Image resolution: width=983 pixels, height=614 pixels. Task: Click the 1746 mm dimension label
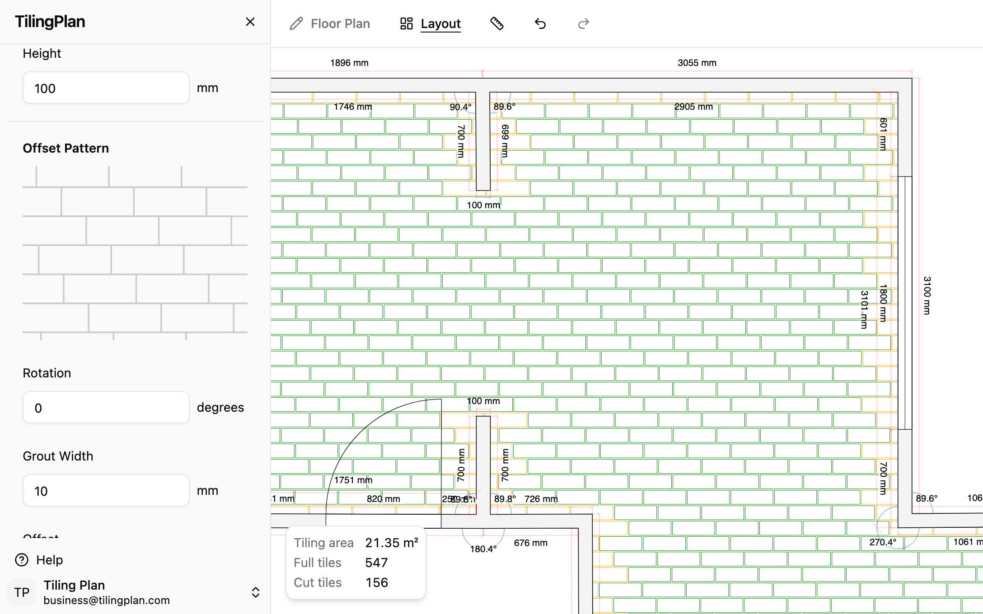353,107
